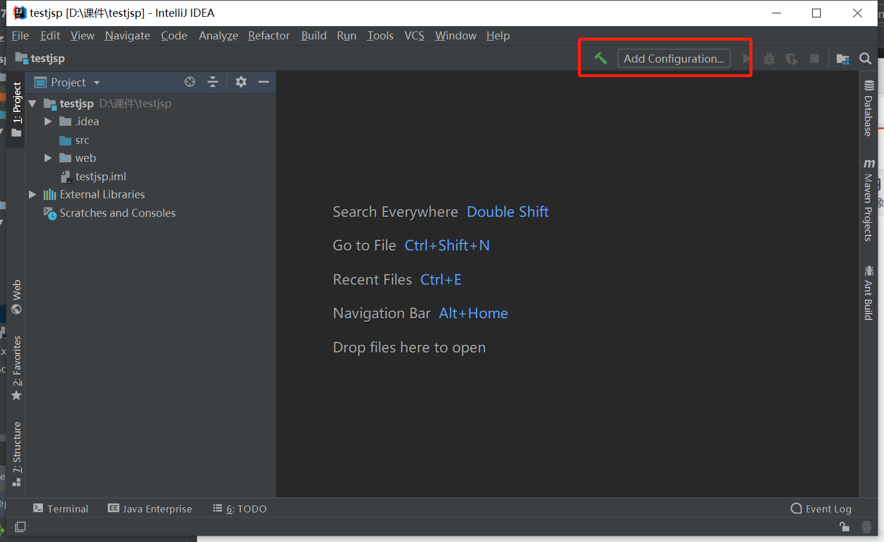Open Project panel settings gear
Image resolution: width=884 pixels, height=542 pixels.
241,82
